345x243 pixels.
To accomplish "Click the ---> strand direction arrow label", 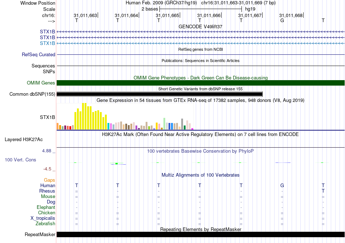I will [x=52, y=21].
